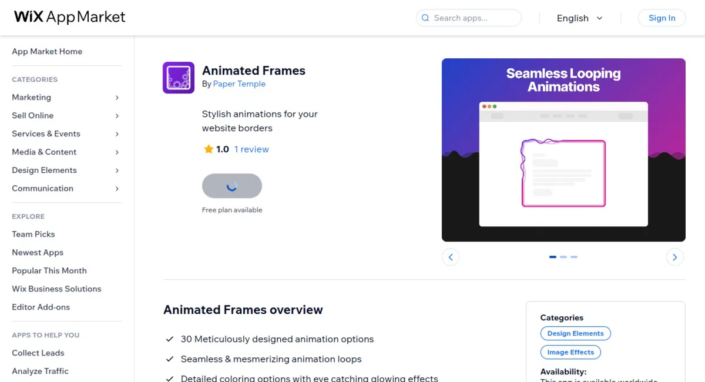Click the '30 Meticulously designed animation options' line
The width and height of the screenshot is (705, 382).
coord(277,339)
